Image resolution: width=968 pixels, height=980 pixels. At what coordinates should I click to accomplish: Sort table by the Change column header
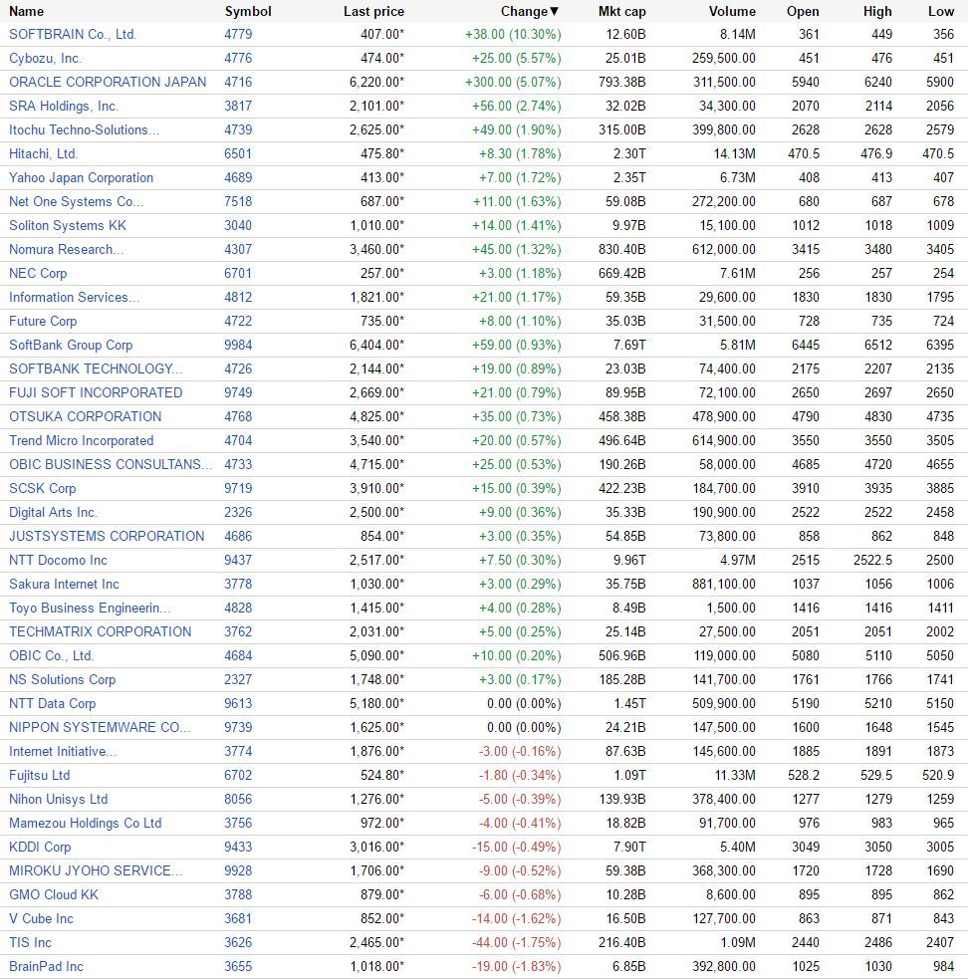point(529,11)
